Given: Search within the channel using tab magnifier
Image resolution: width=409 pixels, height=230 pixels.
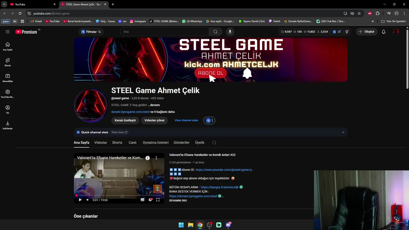Looking at the screenshot, I should tap(214, 142).
